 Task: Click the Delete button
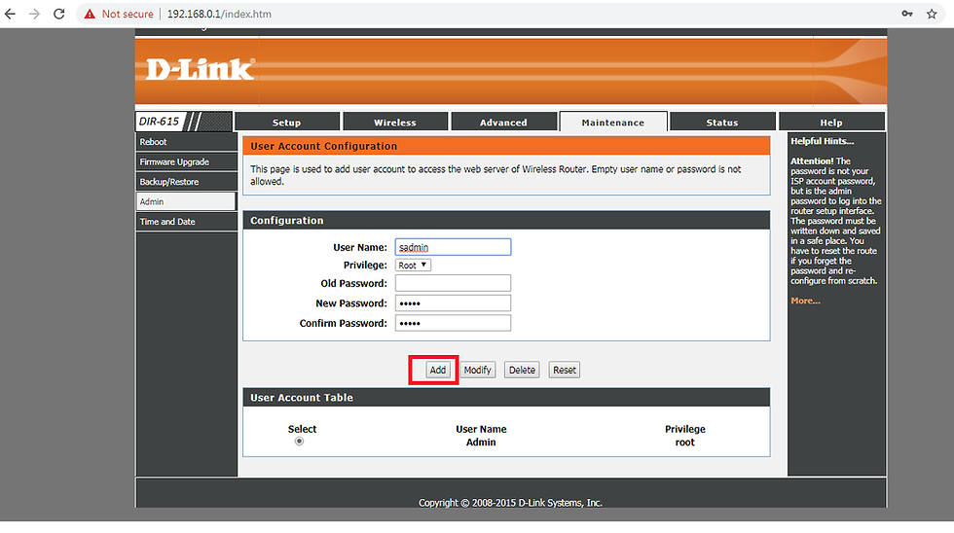click(x=522, y=370)
